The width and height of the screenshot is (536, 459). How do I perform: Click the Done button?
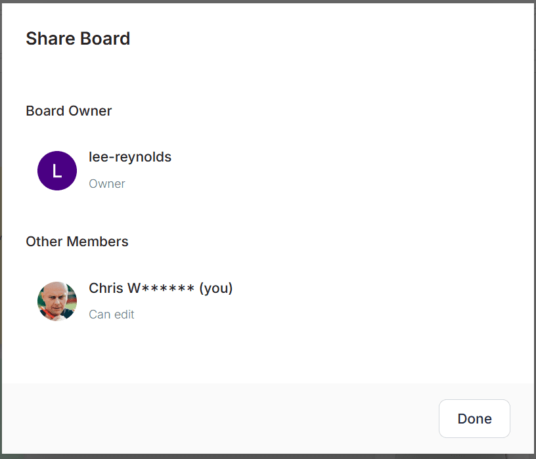pyautogui.click(x=474, y=419)
